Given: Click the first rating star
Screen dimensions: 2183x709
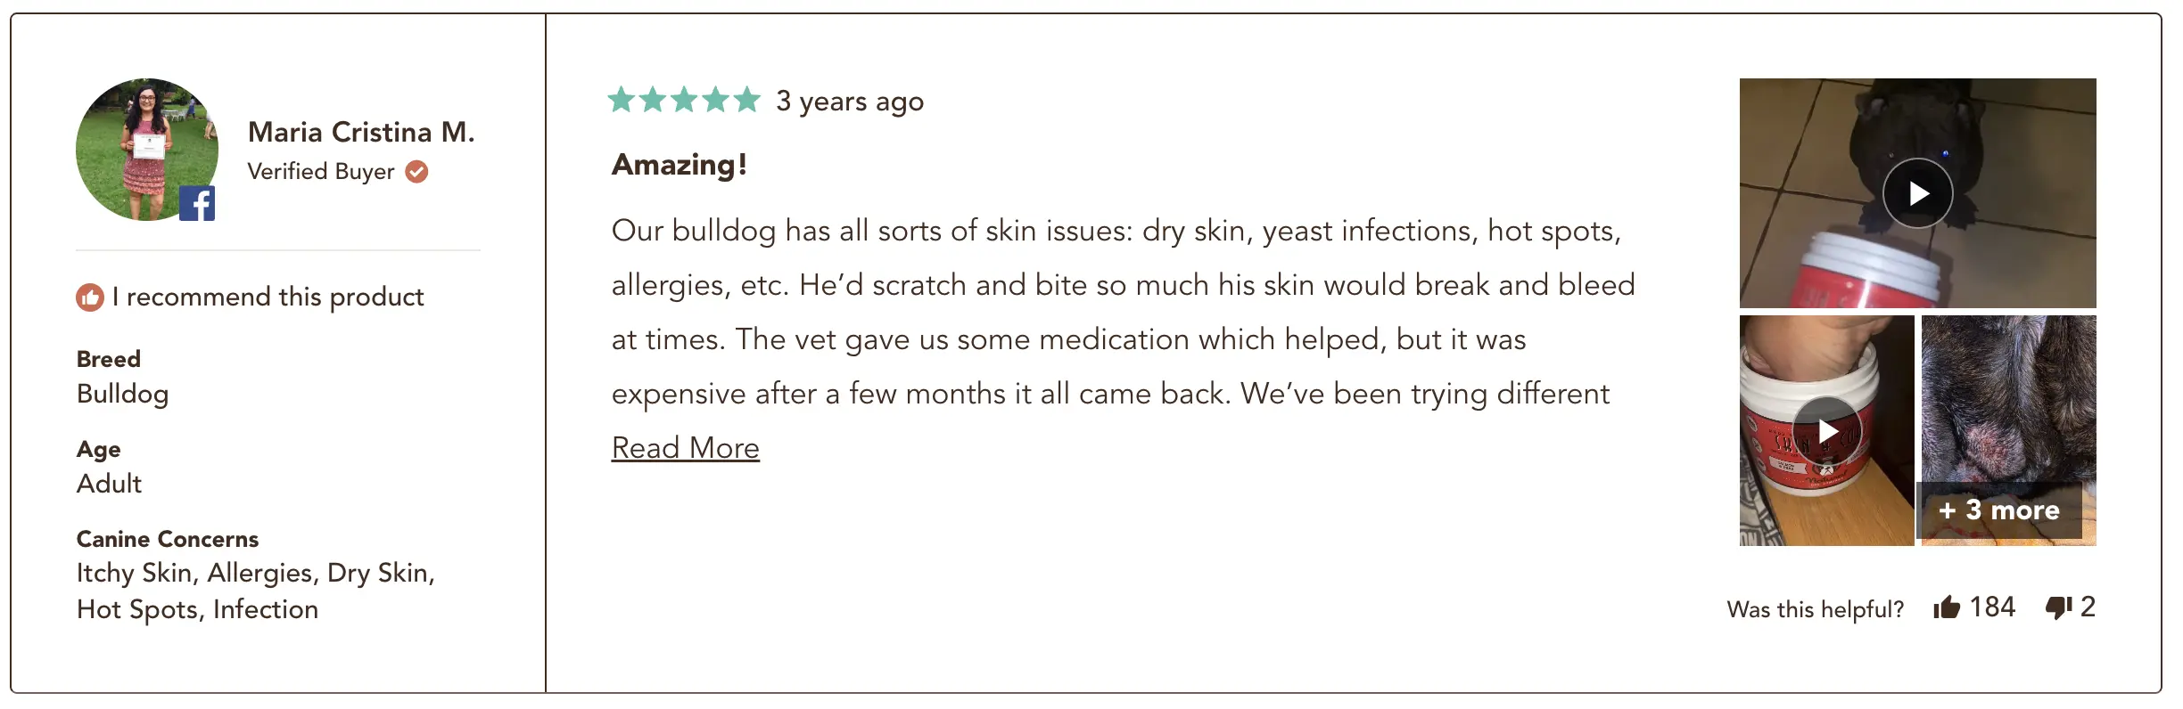Looking at the screenshot, I should (x=622, y=100).
